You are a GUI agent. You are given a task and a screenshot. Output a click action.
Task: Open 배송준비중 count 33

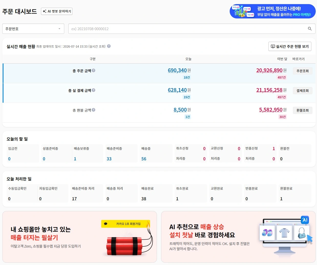pyautogui.click(x=109, y=159)
